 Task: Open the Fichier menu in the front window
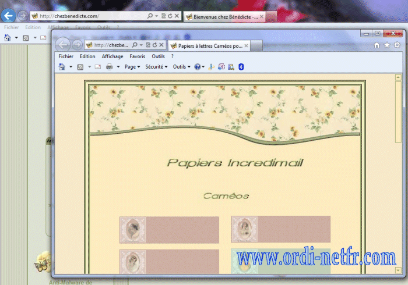[x=66, y=56]
